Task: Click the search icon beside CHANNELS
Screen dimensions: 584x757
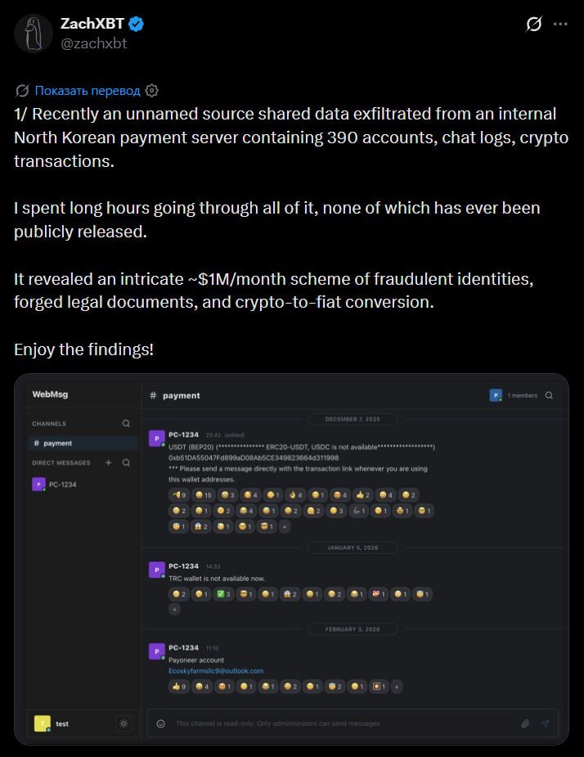Action: point(126,424)
